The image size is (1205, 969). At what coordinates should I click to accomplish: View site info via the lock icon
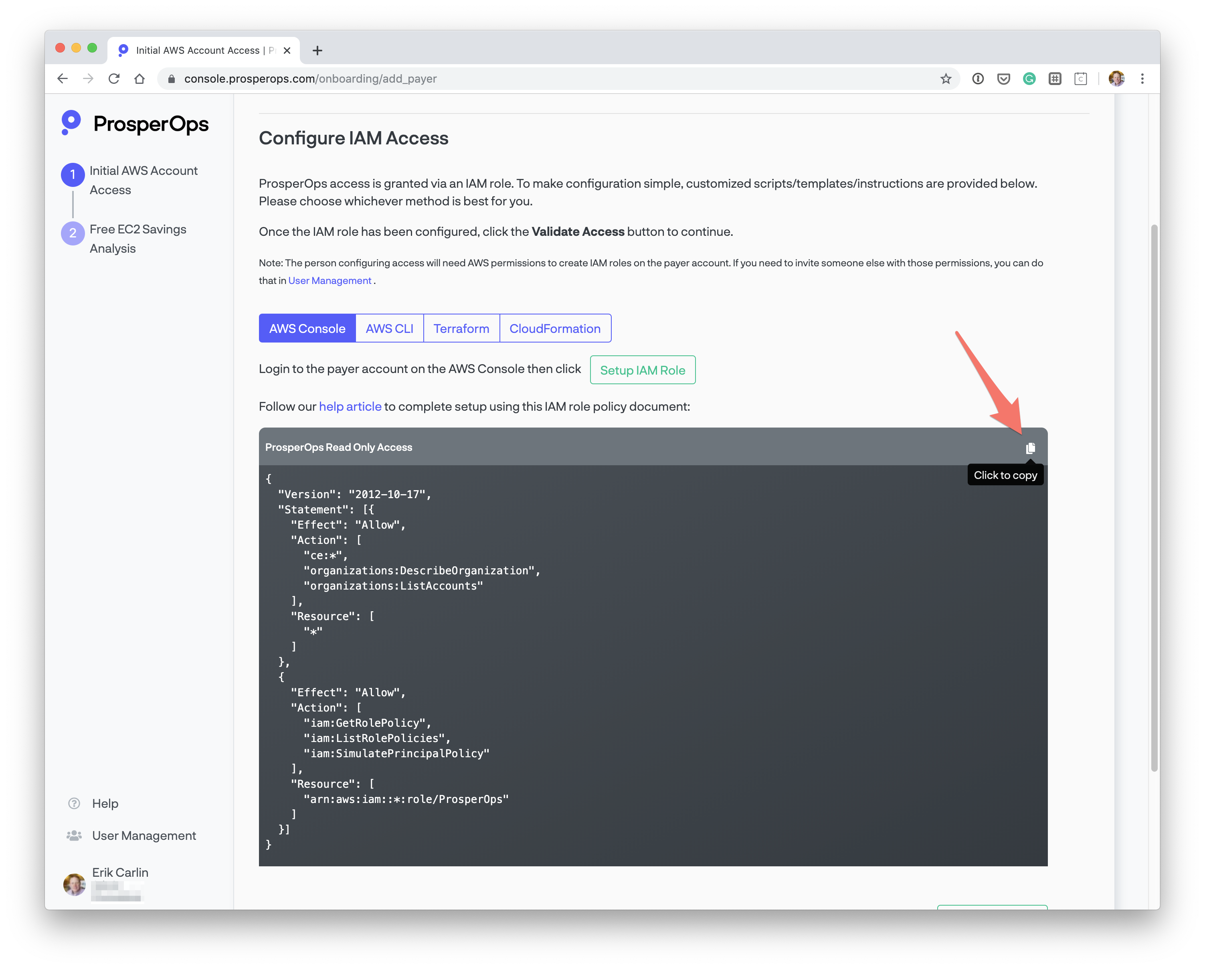[172, 79]
